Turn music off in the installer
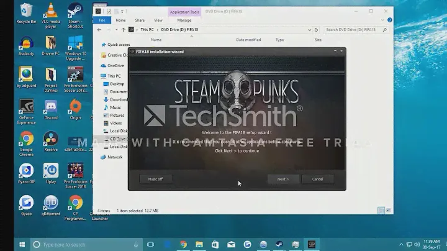 [155, 179]
